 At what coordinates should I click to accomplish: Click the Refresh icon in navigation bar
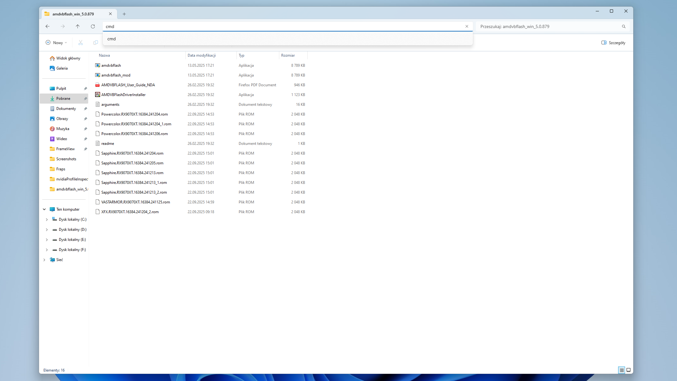point(93,26)
